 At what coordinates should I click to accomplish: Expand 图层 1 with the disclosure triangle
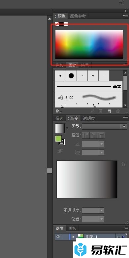pyautogui.click(x=73, y=237)
